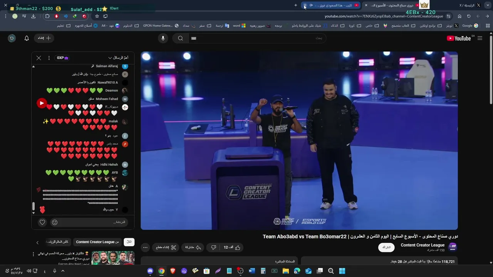The image size is (493, 277).
Task: Open a new browser tab
Action: click(x=296, y=5)
